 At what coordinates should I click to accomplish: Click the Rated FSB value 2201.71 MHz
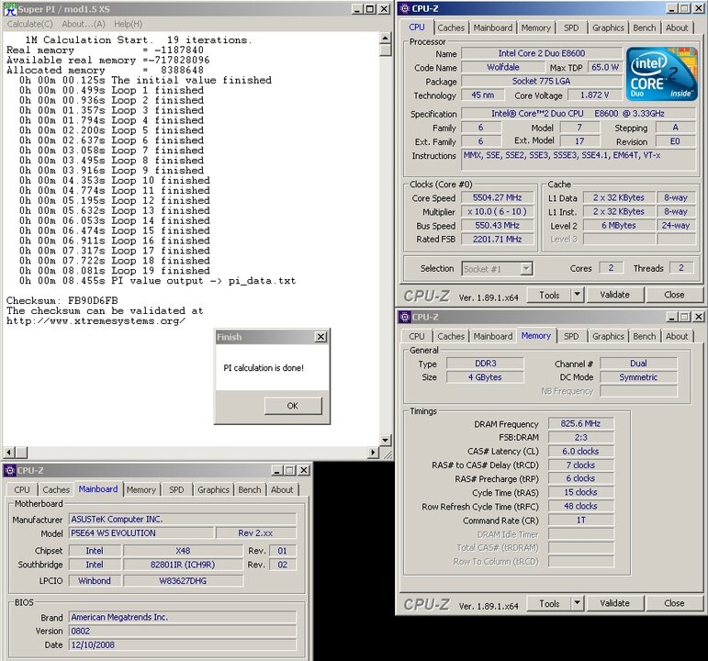pyautogui.click(x=497, y=240)
